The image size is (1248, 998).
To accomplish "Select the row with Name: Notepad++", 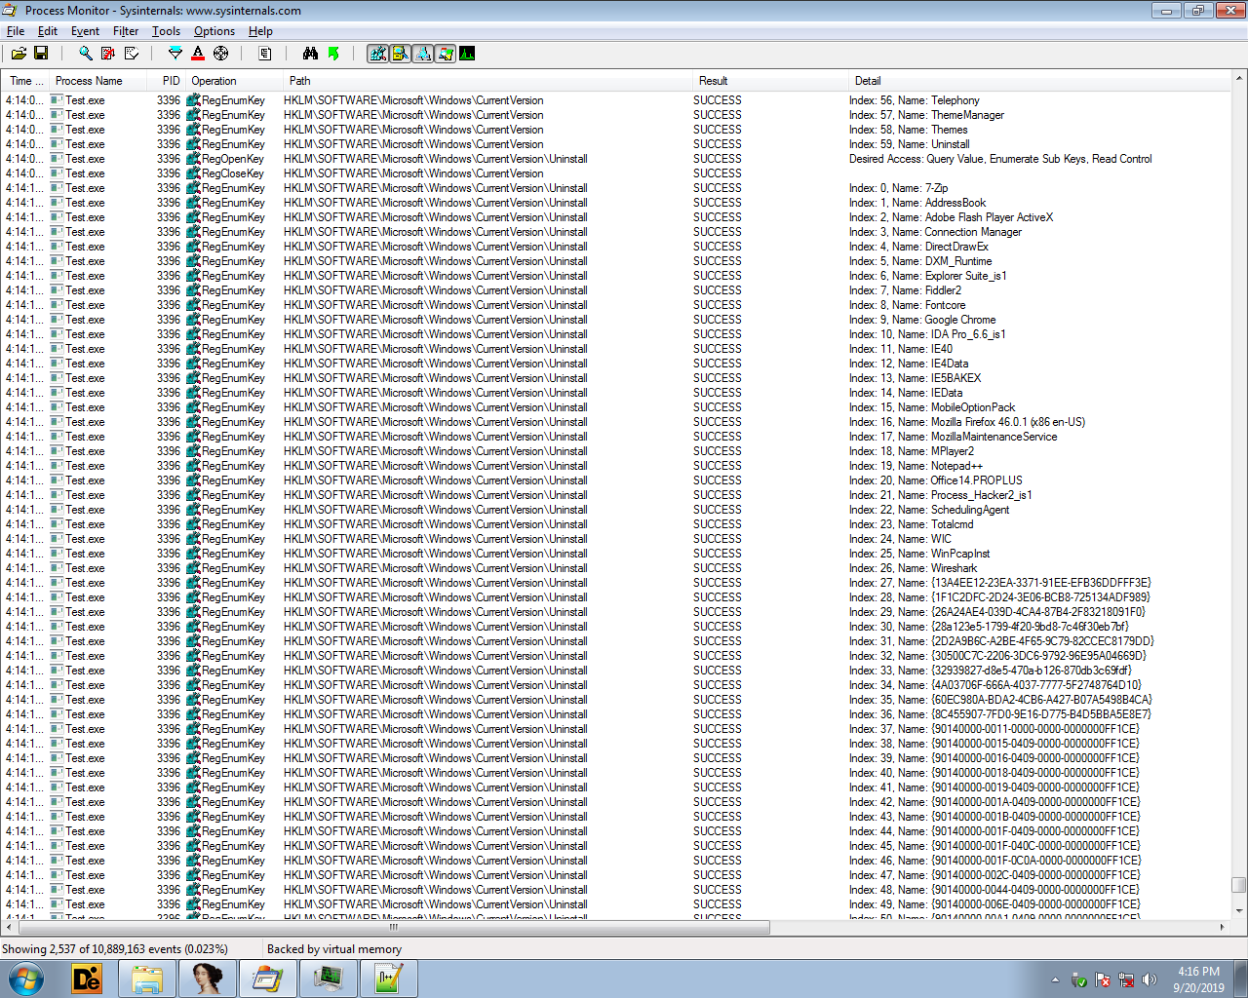I will coord(616,466).
